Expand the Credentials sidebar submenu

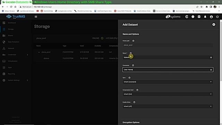pyautogui.click(x=27, y=55)
